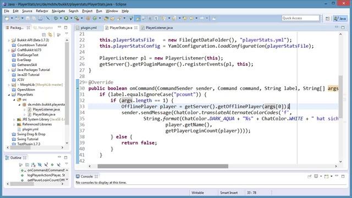
Task: Toggle Link with Editor in Package Explorer
Action: (x=50, y=35)
